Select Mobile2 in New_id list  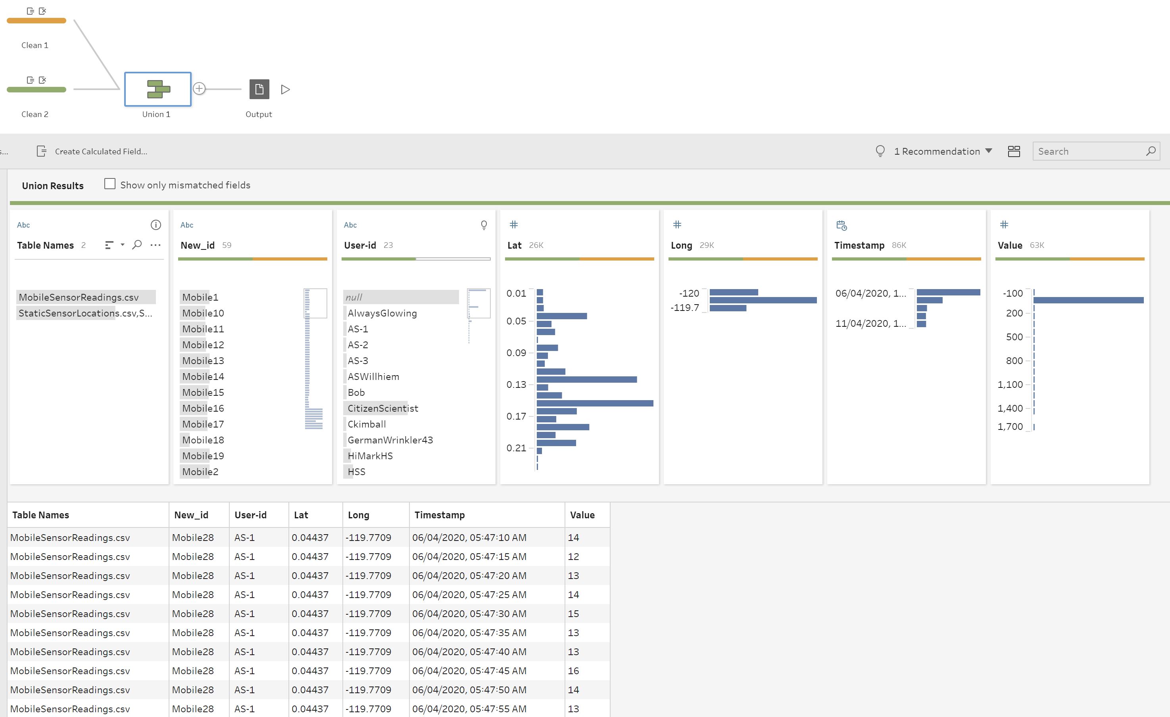(200, 472)
